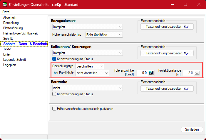
Task: Open the Datei menu
Action: point(6,12)
